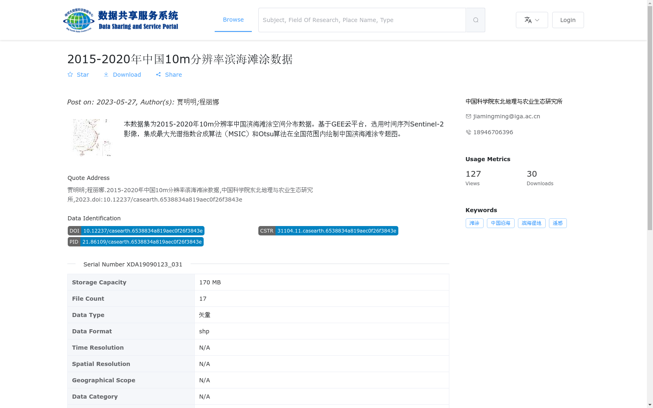This screenshot has width=653, height=408.
Task: Click the phone icon beside 18946706396
Action: pos(469,132)
